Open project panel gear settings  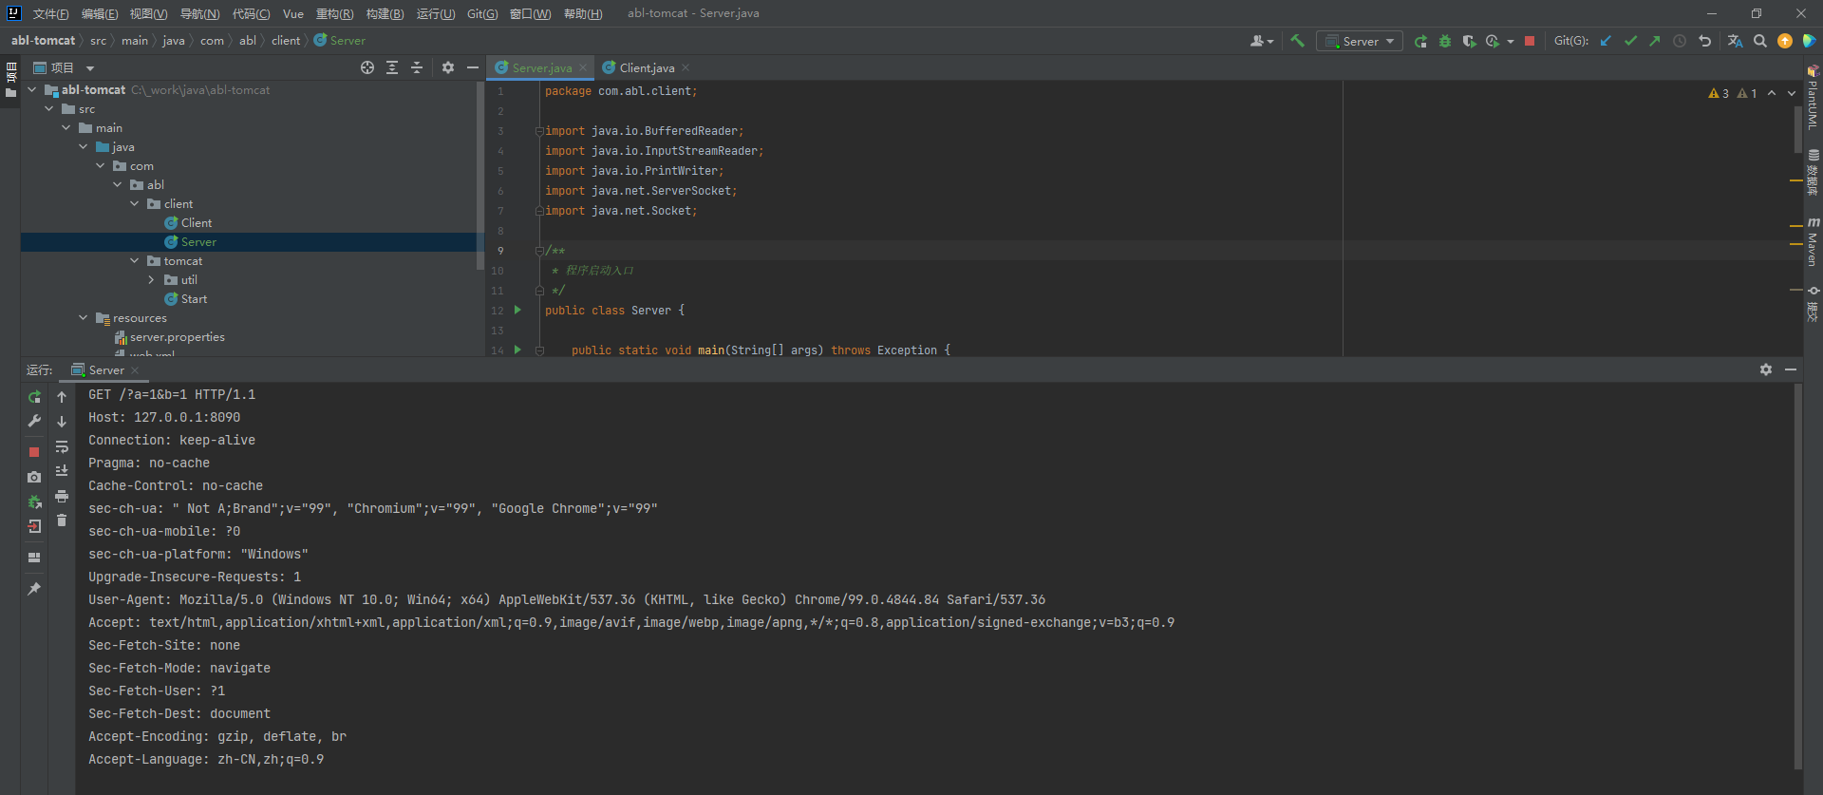point(448,67)
